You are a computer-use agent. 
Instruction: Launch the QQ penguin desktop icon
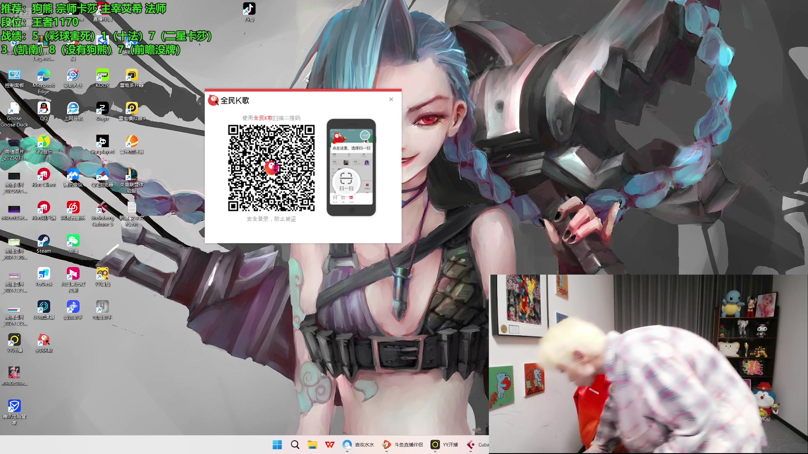tap(44, 111)
